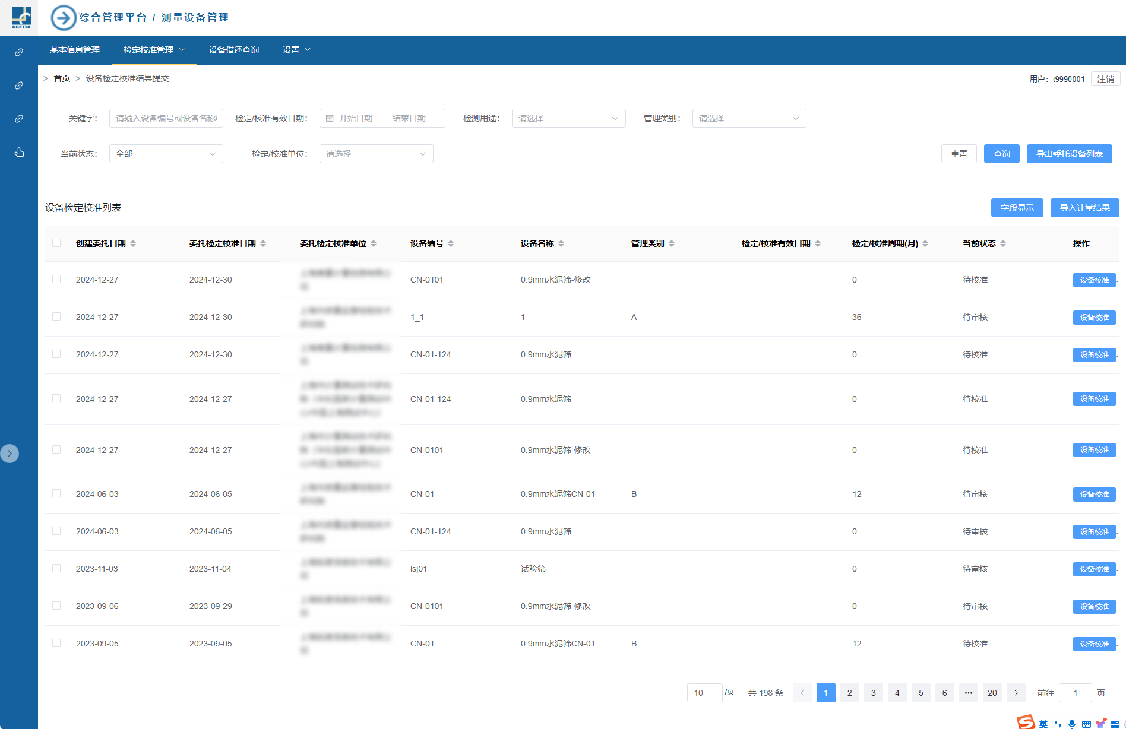Open the 检测用途 dropdown

pyautogui.click(x=568, y=118)
